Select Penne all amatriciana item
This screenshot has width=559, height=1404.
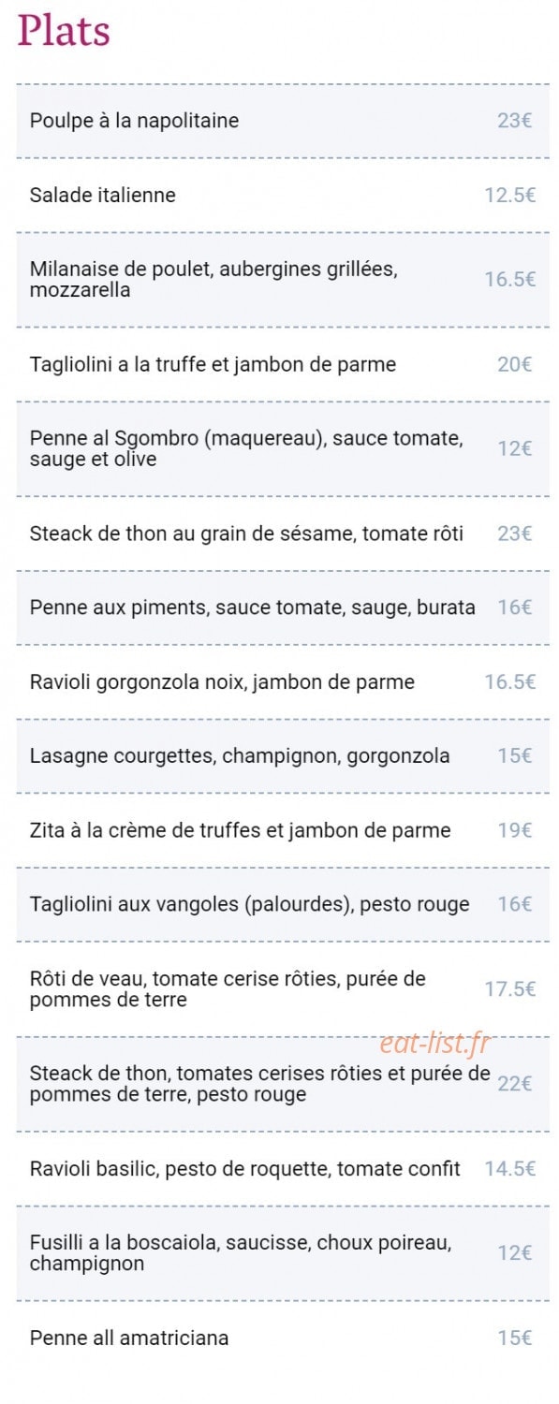283,1338
